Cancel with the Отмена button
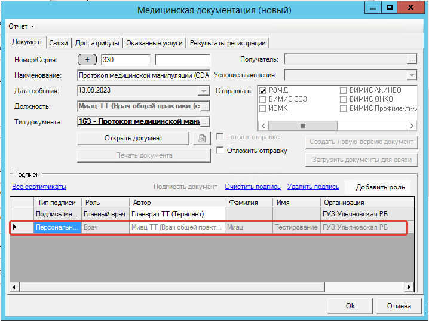This screenshot has height=321, width=429. click(399, 305)
